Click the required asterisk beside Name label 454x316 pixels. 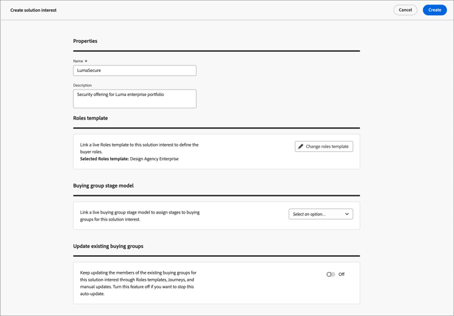[x=86, y=61]
